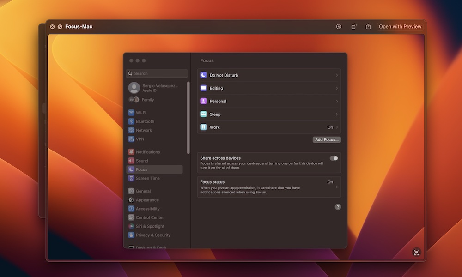Click Do Not Disturb label text
This screenshot has height=277, width=462.
coord(224,75)
